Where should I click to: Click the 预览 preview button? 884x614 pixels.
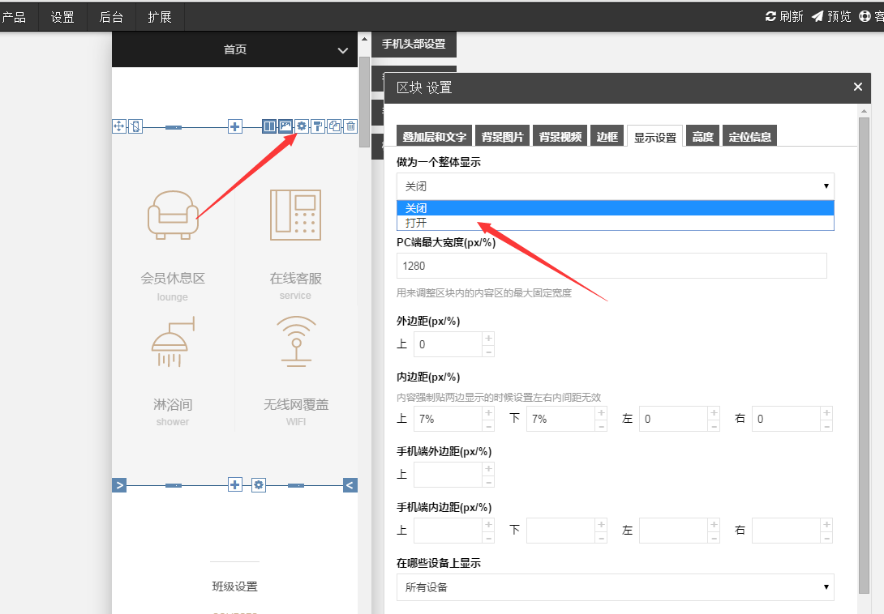tap(831, 17)
